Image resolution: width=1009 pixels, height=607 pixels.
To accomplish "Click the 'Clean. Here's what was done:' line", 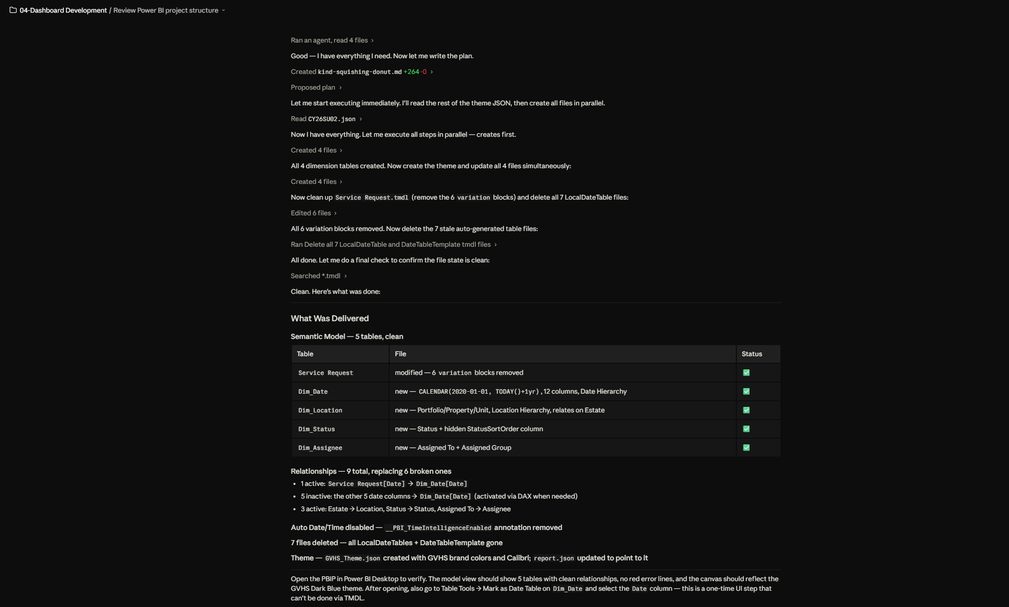I will (x=335, y=291).
